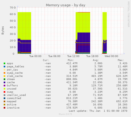
Task: Click active avg value 16.69G
Action: pyautogui.click(x=98, y=105)
